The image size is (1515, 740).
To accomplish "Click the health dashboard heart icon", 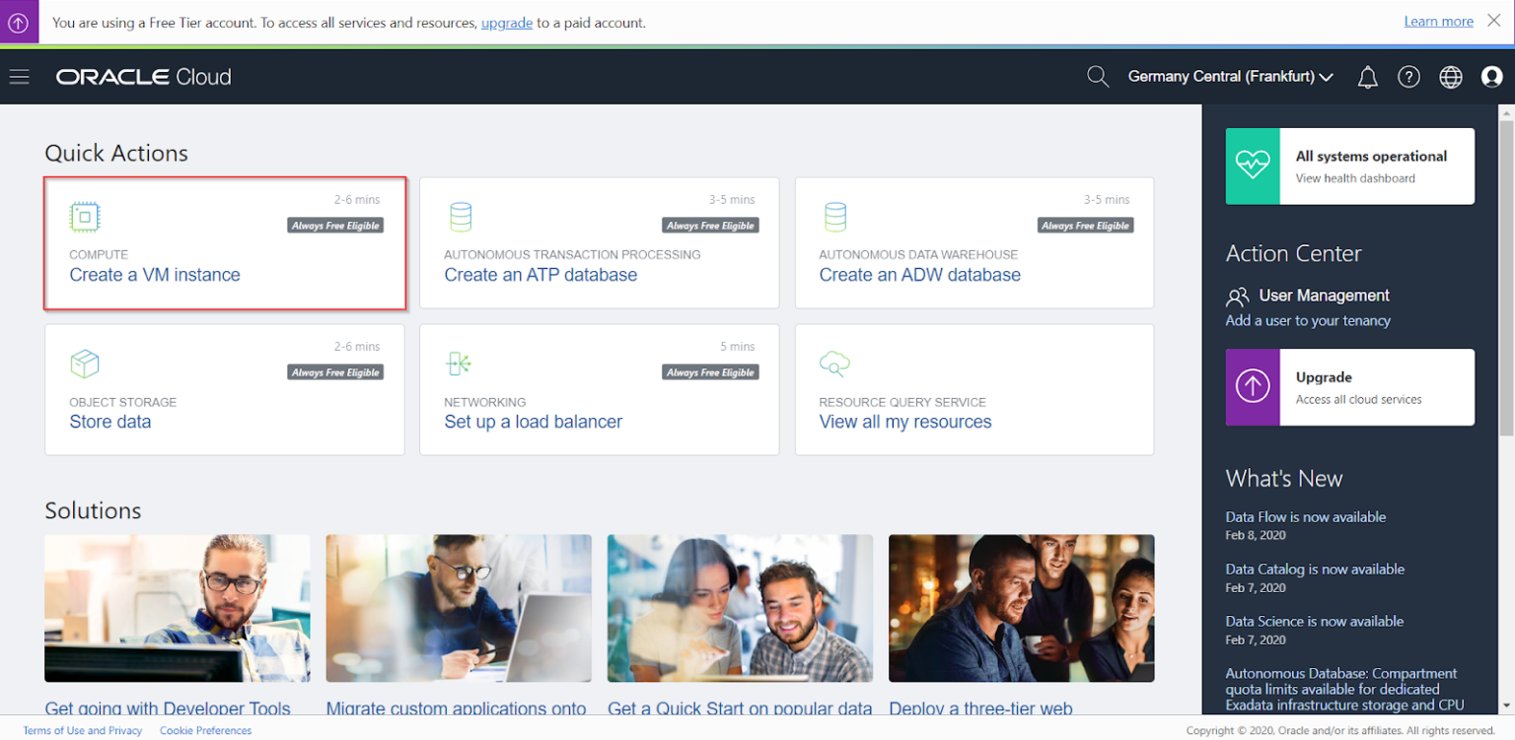I will (1253, 166).
